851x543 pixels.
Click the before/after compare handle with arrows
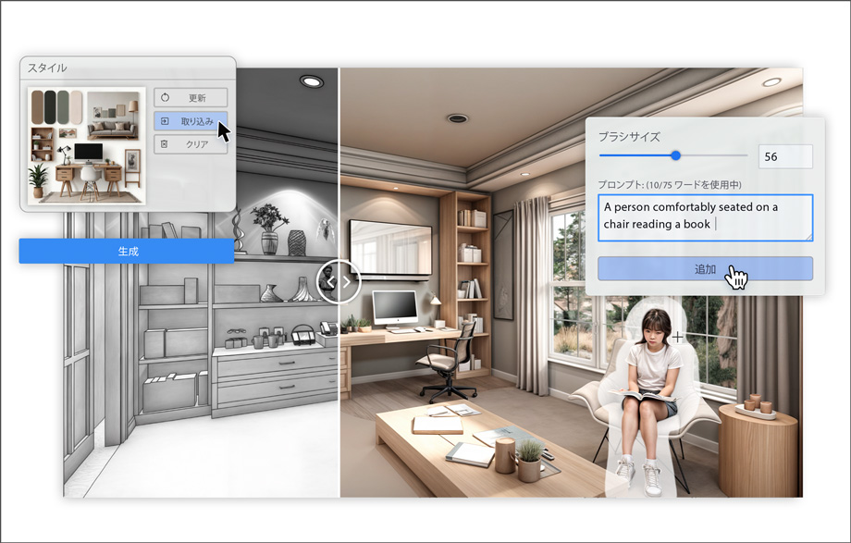click(x=339, y=281)
